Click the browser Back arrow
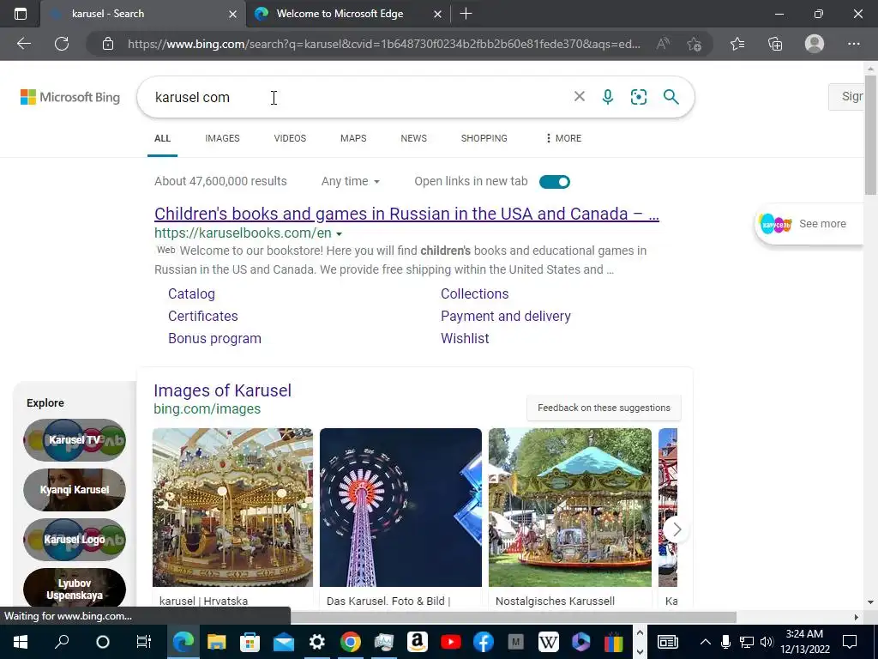 [x=23, y=44]
